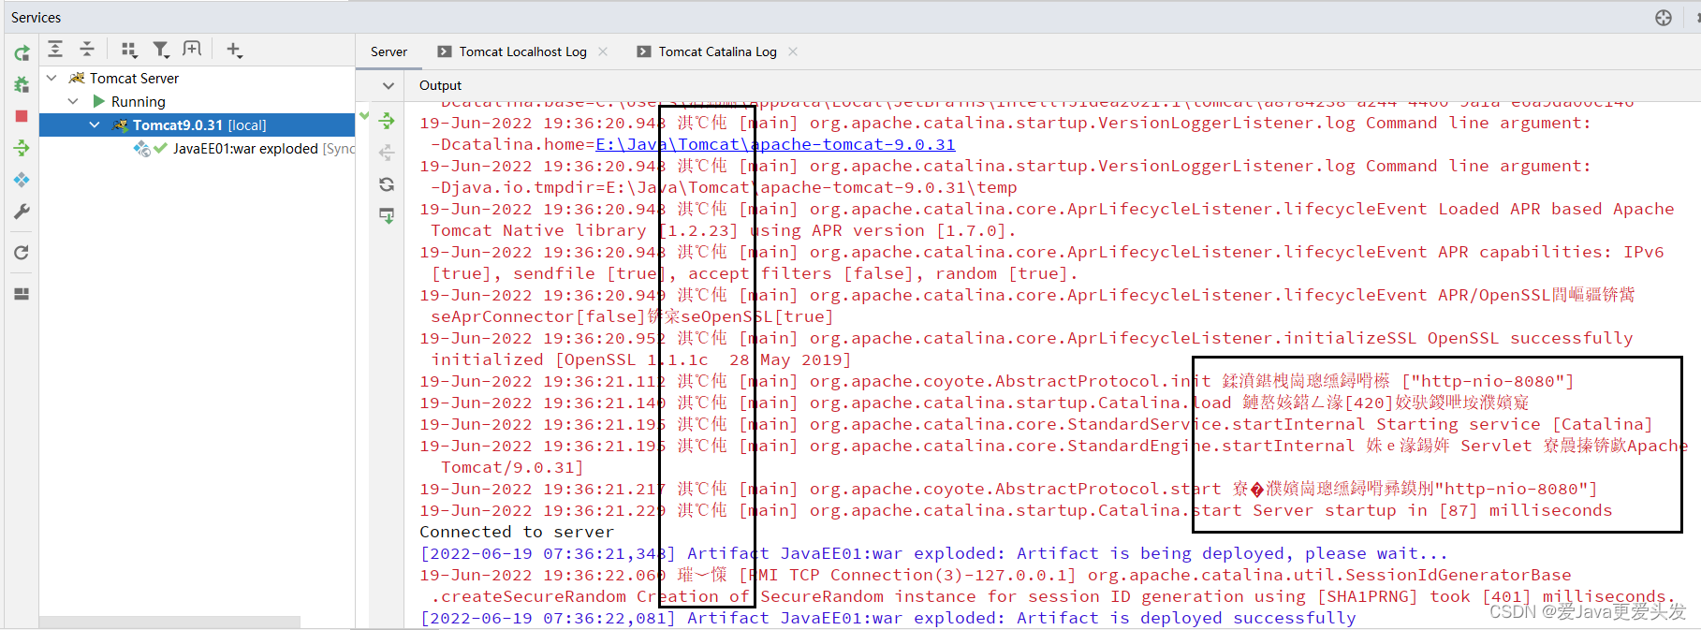The height and width of the screenshot is (630, 1701).
Task: Open the Add Service plus dropdown
Action: pyautogui.click(x=234, y=50)
